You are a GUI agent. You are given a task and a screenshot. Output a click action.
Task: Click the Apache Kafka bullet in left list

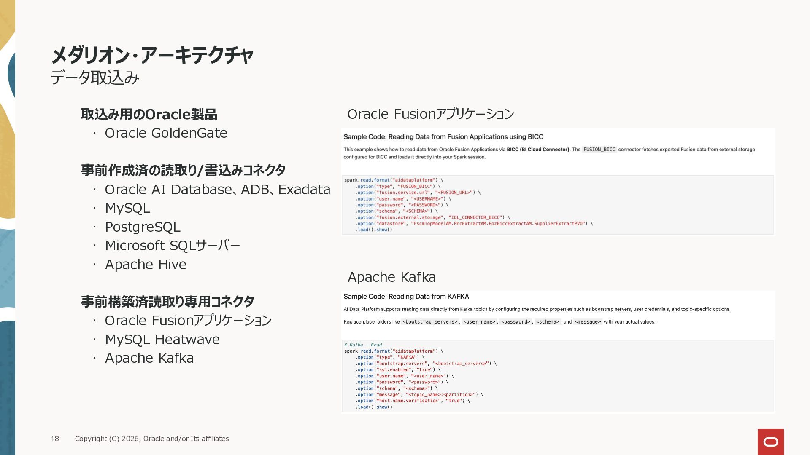tap(149, 358)
